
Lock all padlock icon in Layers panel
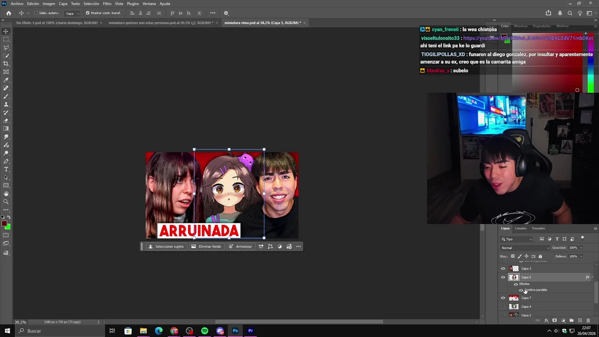click(540, 256)
